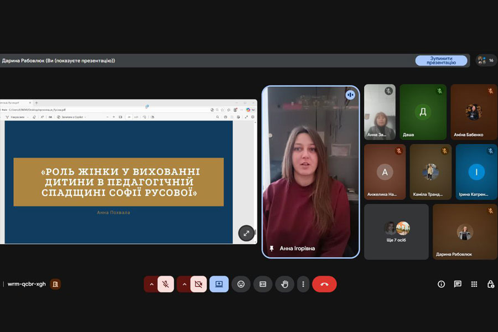Leave call with the red hang-up button
The height and width of the screenshot is (332, 498).
(324, 284)
